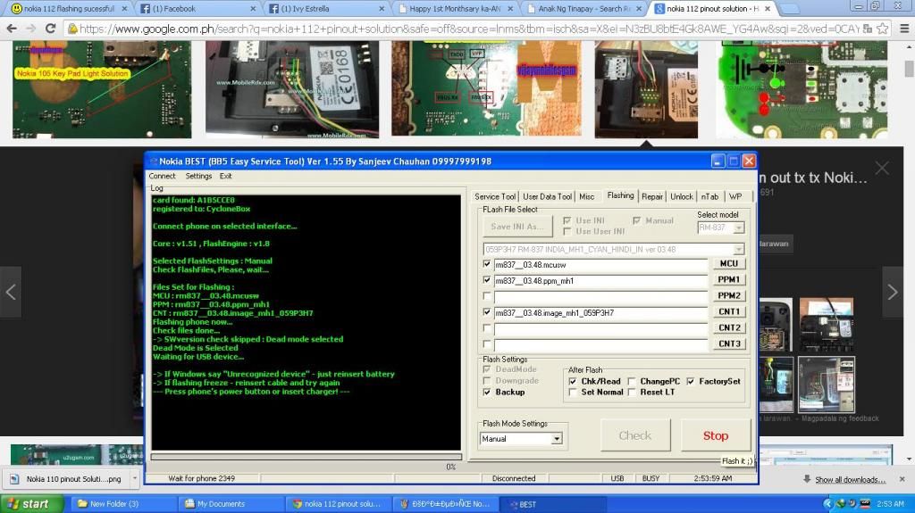Screen dimensions: 915x513
Task: Open the download item options arrow
Action: click(134, 479)
